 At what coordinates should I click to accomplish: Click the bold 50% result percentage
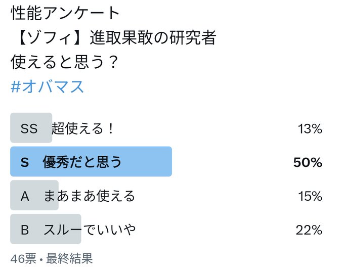click(308, 162)
